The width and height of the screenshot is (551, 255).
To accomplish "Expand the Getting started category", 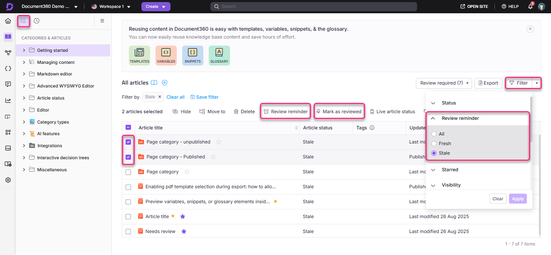I will 25,50.
